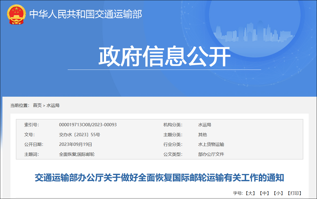Screen dimensions: 317x199
Task: Click the 打印 print button
Action: pyautogui.click(x=294, y=193)
